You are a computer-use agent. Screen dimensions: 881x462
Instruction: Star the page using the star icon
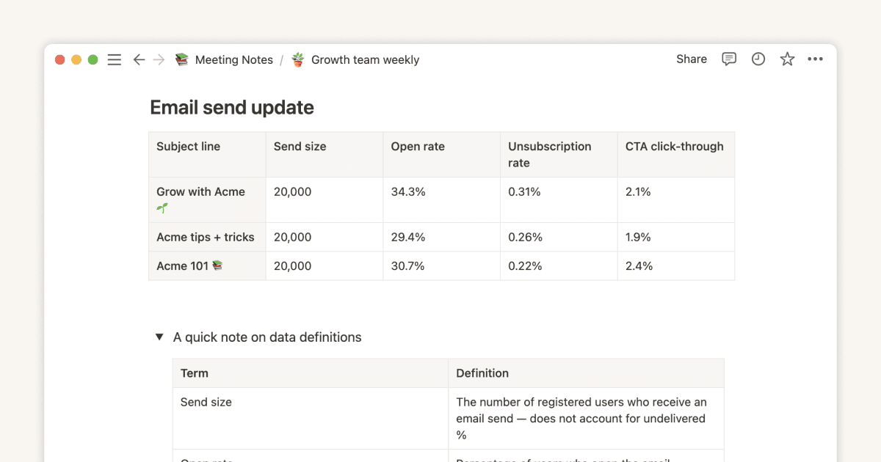tap(787, 59)
